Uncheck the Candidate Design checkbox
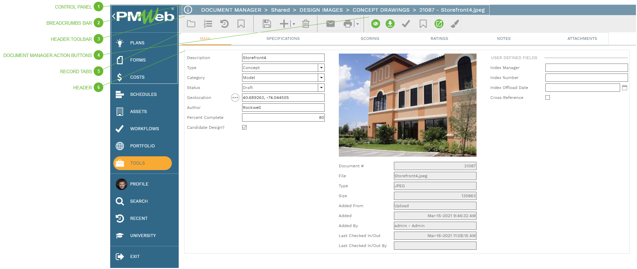This screenshot has height=269, width=637. click(x=244, y=127)
